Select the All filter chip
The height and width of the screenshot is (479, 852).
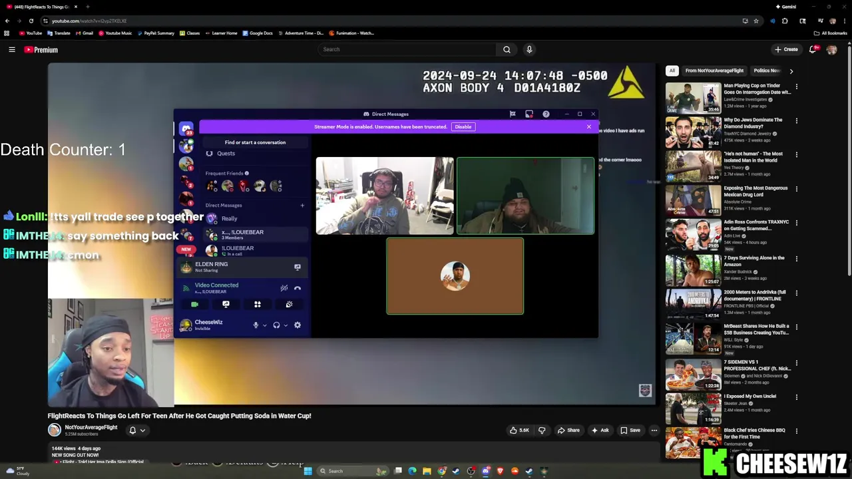point(672,71)
